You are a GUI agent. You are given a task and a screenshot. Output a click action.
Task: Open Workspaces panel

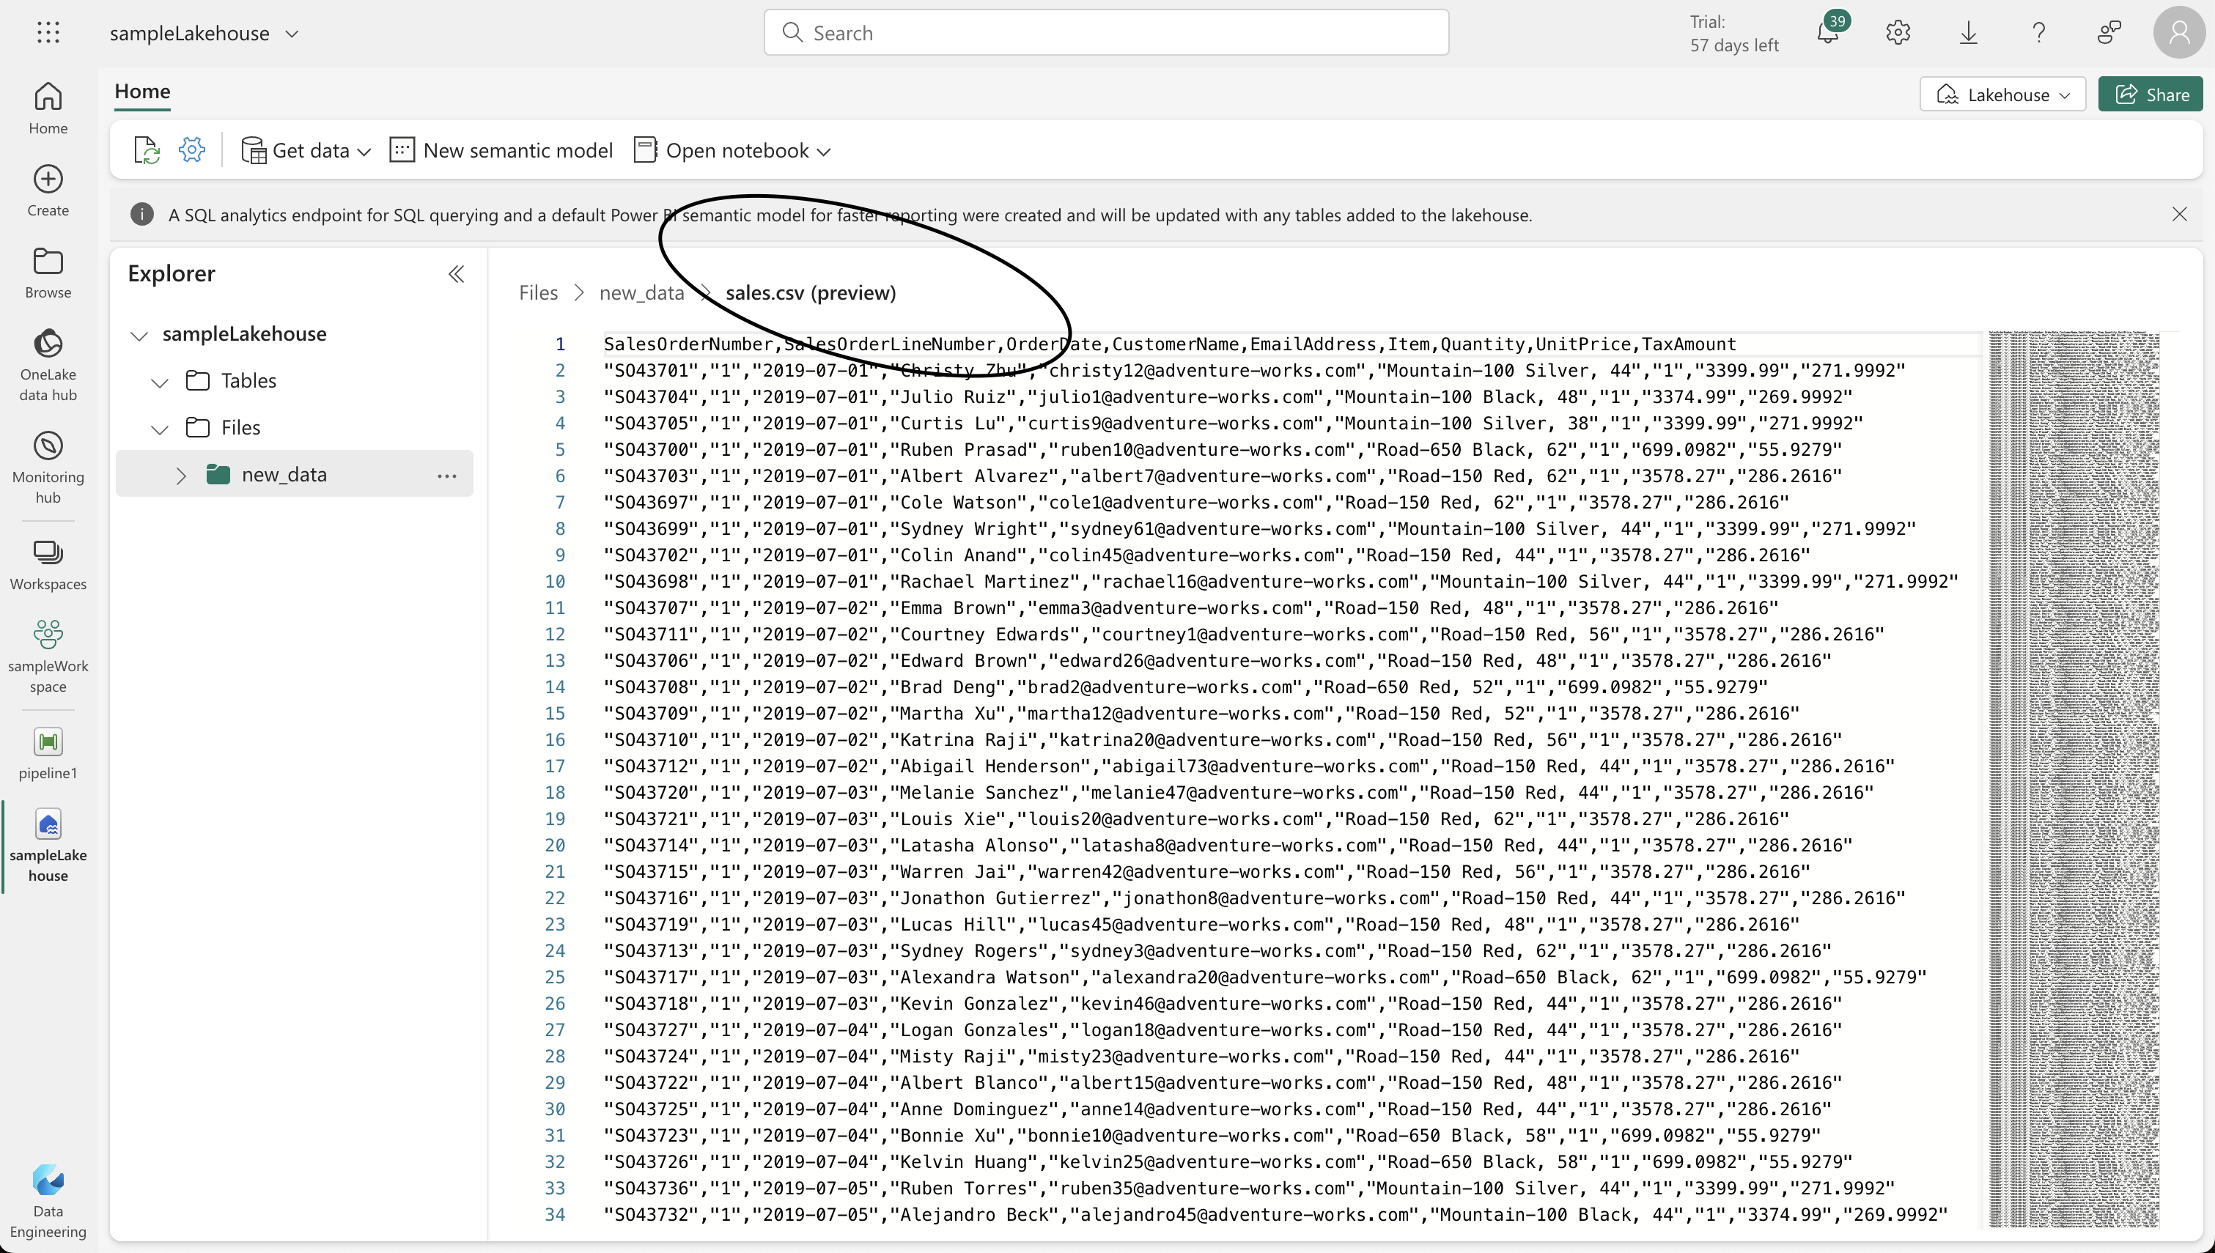click(x=48, y=564)
